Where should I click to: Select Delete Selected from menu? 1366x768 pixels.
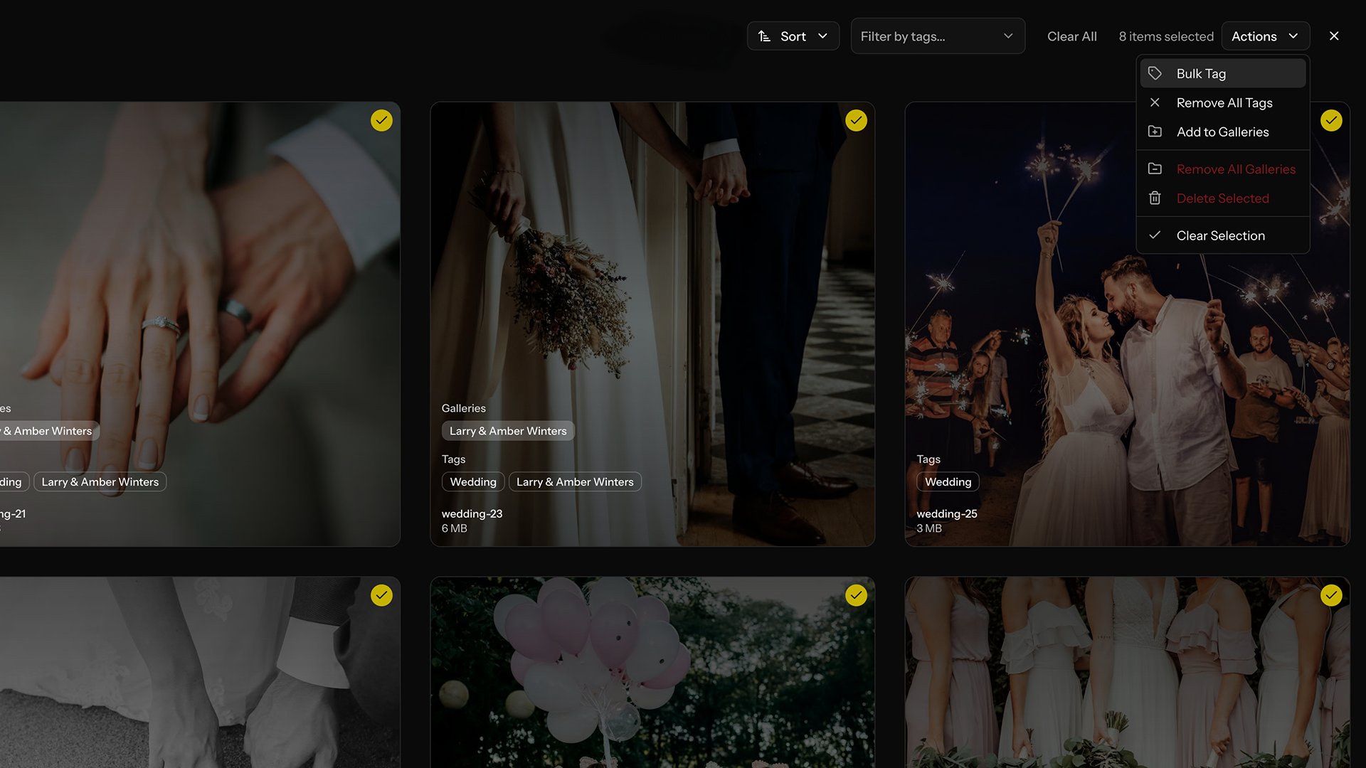point(1222,198)
